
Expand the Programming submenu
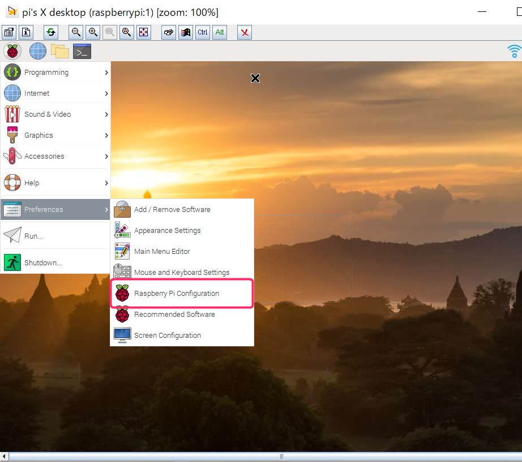pos(55,73)
